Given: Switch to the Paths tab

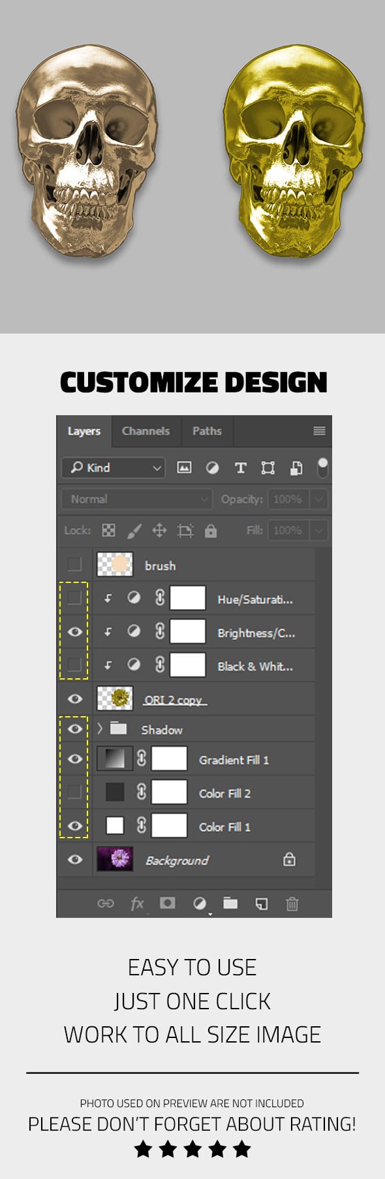Looking at the screenshot, I should click(x=207, y=431).
